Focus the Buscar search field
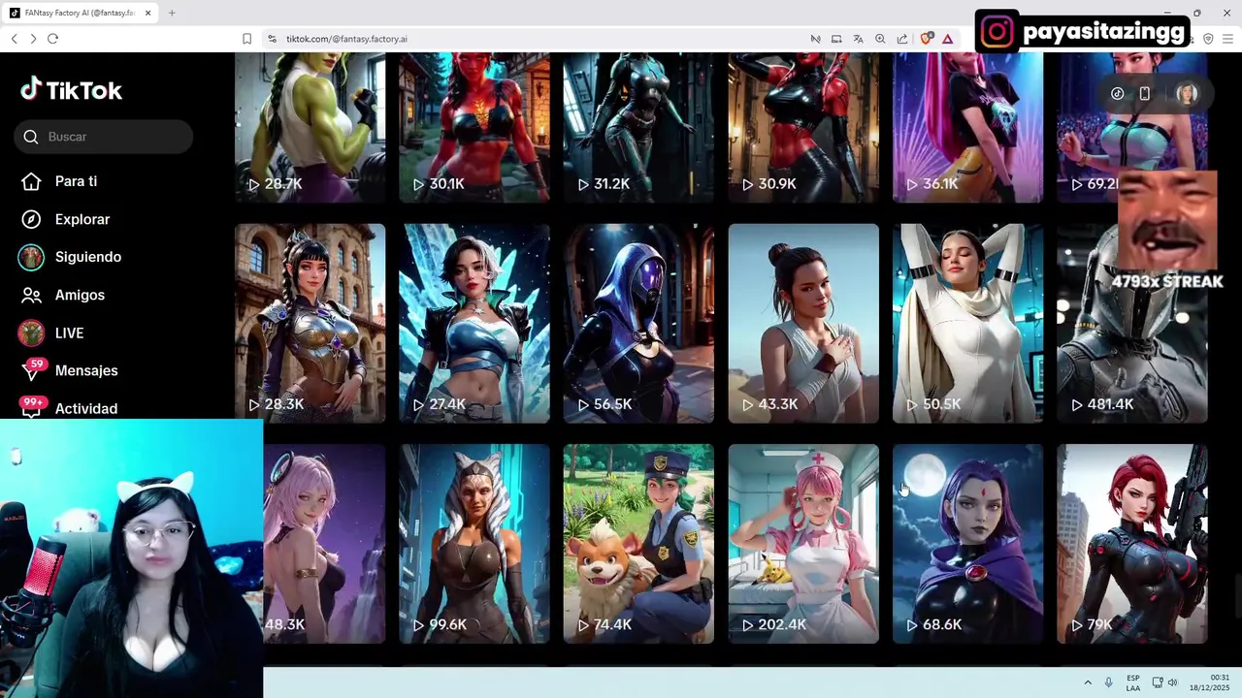 pos(104,137)
